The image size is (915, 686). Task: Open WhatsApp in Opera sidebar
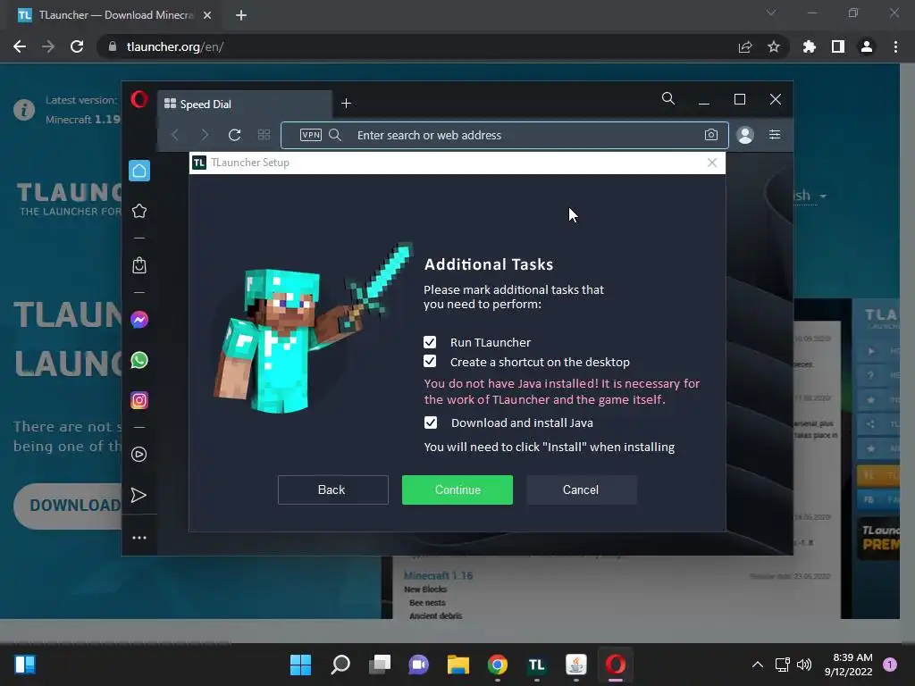[x=139, y=360]
